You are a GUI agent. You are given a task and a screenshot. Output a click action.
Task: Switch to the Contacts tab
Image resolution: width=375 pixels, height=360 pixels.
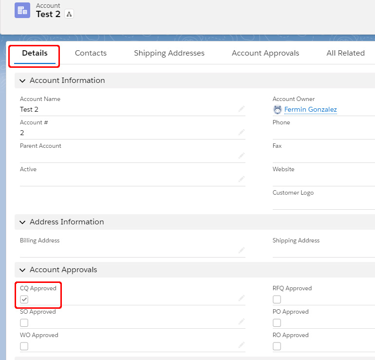point(91,53)
